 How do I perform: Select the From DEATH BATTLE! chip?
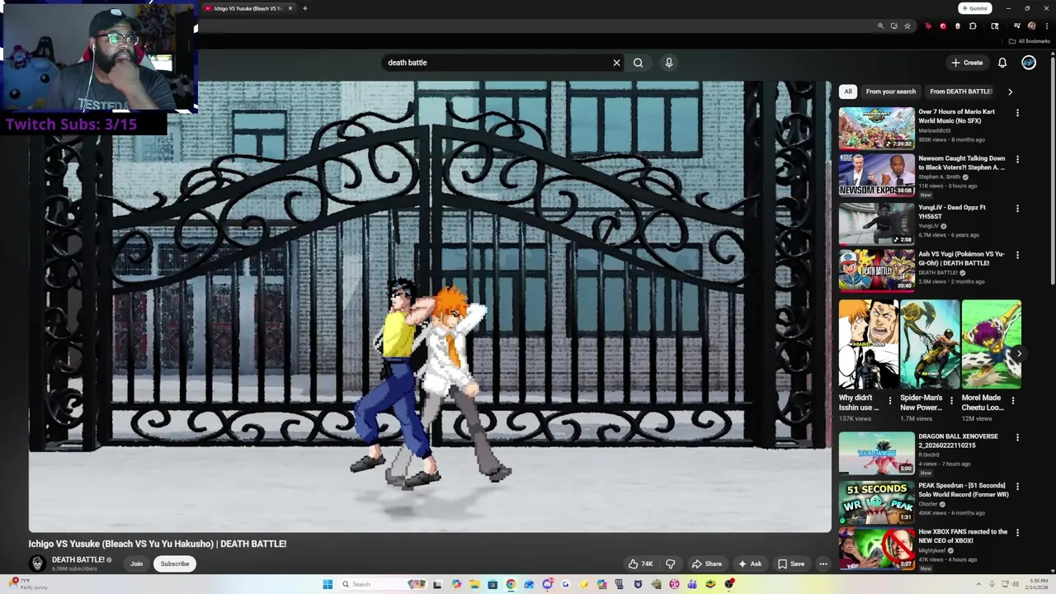tap(960, 92)
